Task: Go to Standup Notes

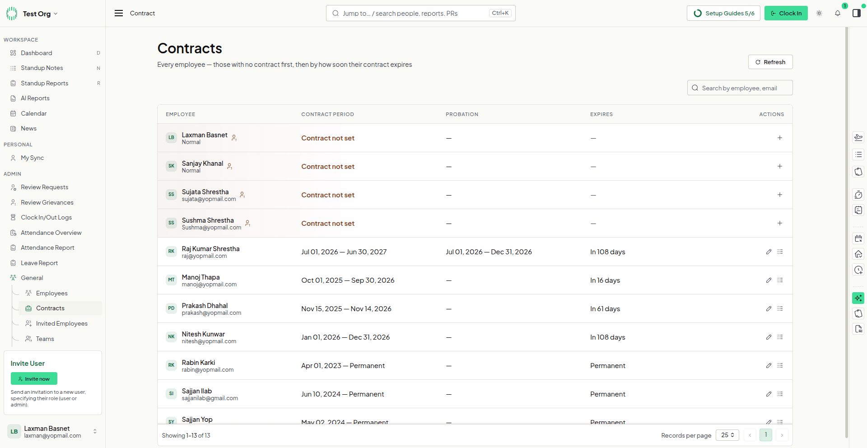Action: coord(53,68)
